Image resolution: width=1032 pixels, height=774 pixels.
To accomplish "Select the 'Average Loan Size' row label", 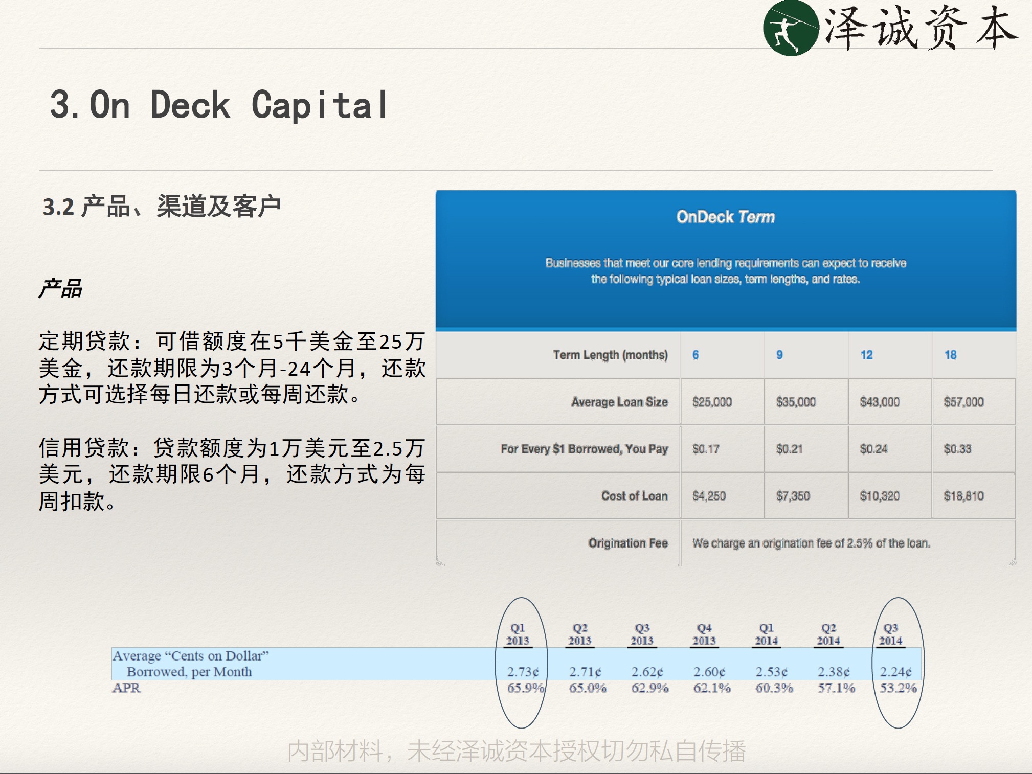I will pyautogui.click(x=619, y=402).
